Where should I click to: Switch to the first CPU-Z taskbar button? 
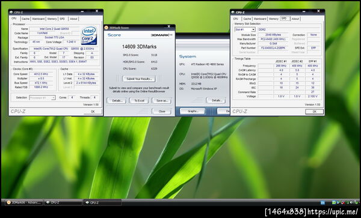[63, 202]
